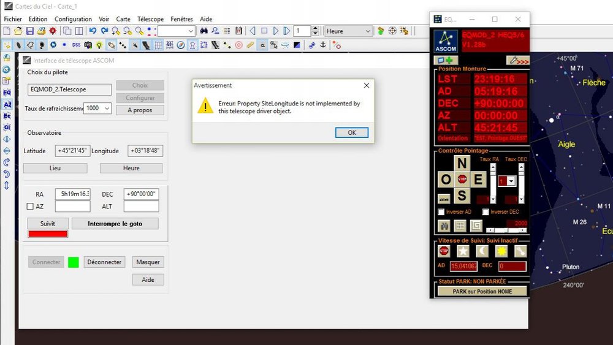This screenshot has width=613, height=345.
Task: Step time forward with right arrow
Action: pos(276,31)
